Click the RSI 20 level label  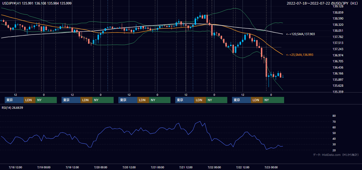click(x=334, y=150)
